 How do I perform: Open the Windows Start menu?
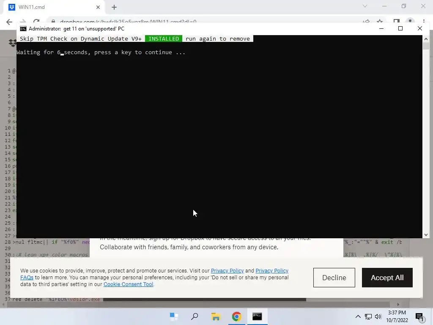click(x=174, y=317)
